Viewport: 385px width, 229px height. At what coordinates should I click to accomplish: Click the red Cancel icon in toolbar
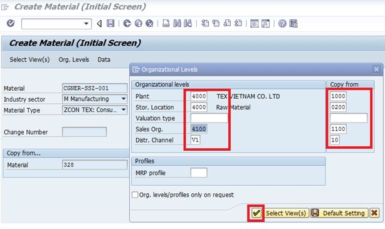pos(149,24)
